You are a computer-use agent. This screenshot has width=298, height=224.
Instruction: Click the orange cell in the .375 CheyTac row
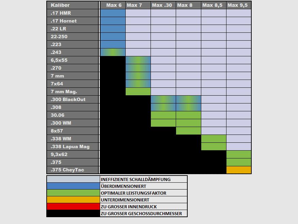pyautogui.click(x=239, y=170)
